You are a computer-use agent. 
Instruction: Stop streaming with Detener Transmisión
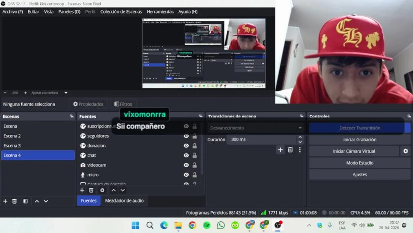360,128
